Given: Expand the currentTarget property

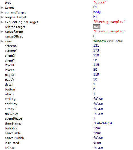Looking at the screenshot, I should click(x=2, y=12).
